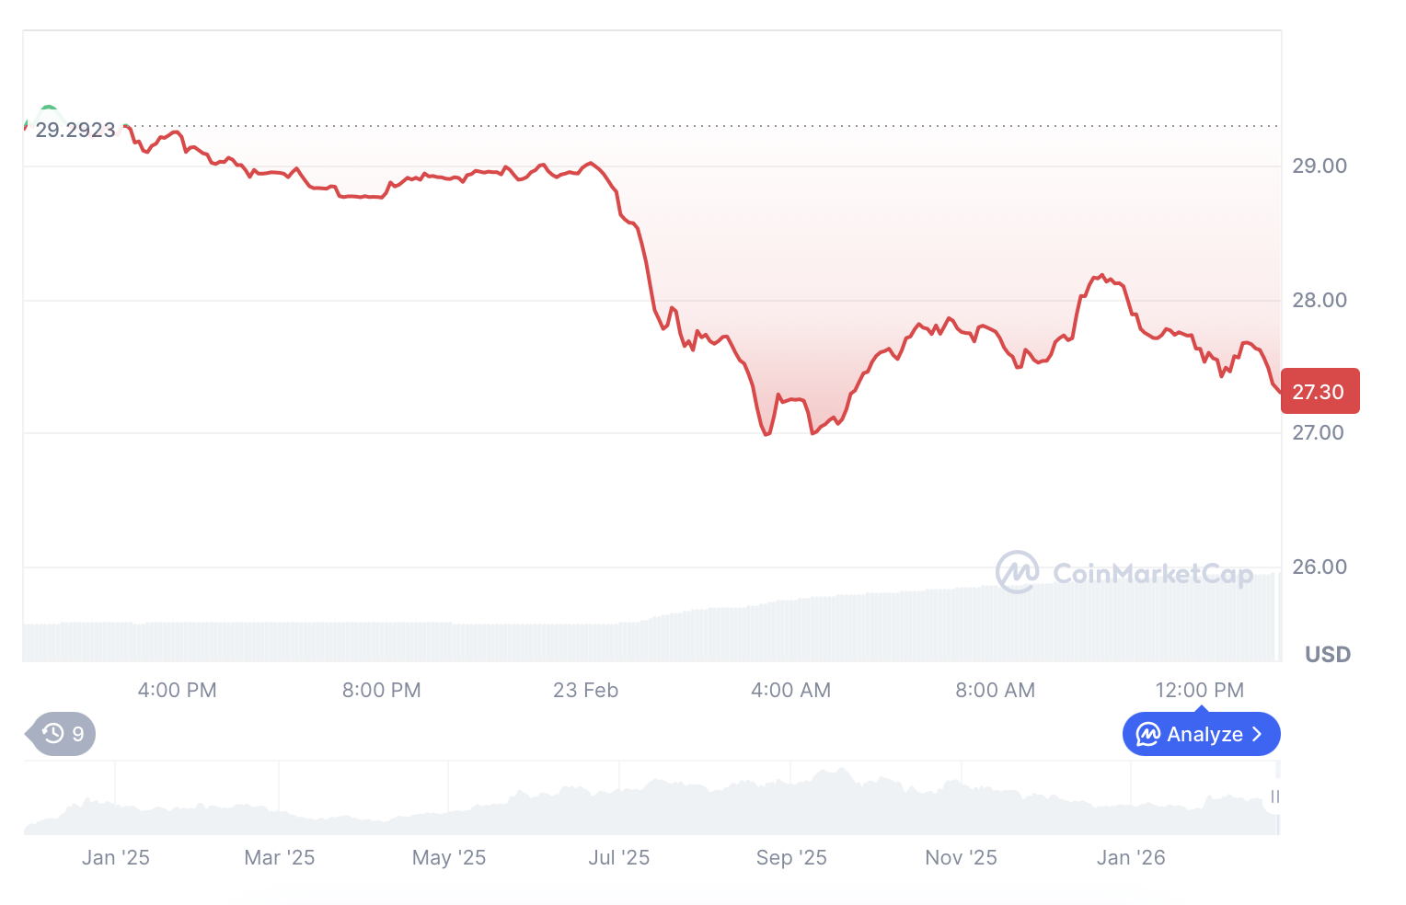The image size is (1406, 905).
Task: Click the 29.2923 opening price label
Action: tap(75, 130)
